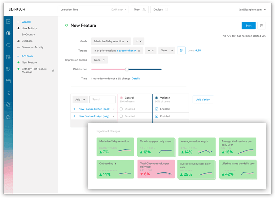Viewport: 275px width, 198px height.
Task: Click the speech bubble Messaging sidebar icon
Action: tap(8, 45)
